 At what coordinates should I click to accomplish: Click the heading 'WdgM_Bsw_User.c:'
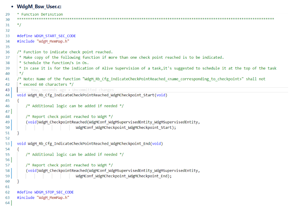pyautogui.click(x=39, y=7)
